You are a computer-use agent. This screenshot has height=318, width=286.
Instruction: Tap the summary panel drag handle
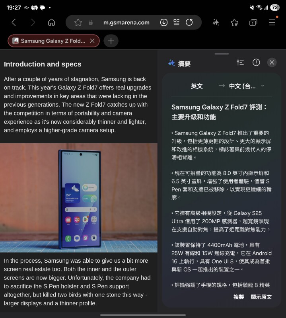point(222,54)
